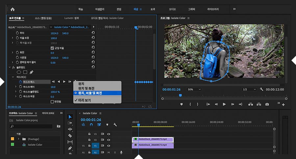Collapse the 블루밍도 effect

tap(10, 67)
